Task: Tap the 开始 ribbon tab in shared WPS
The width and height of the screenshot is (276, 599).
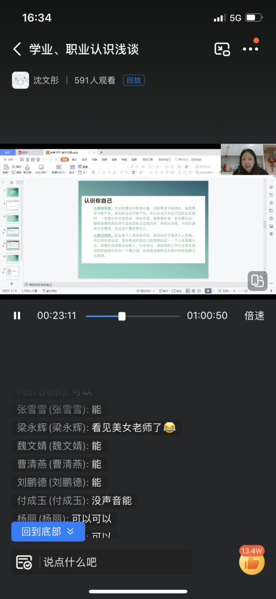Action: [x=65, y=159]
